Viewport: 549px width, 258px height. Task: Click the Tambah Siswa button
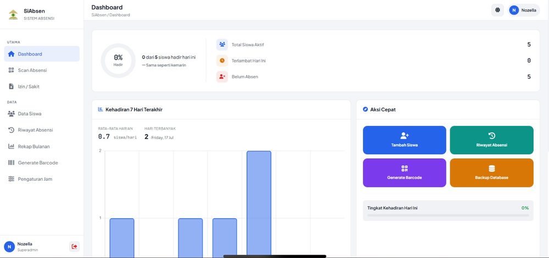click(405, 140)
